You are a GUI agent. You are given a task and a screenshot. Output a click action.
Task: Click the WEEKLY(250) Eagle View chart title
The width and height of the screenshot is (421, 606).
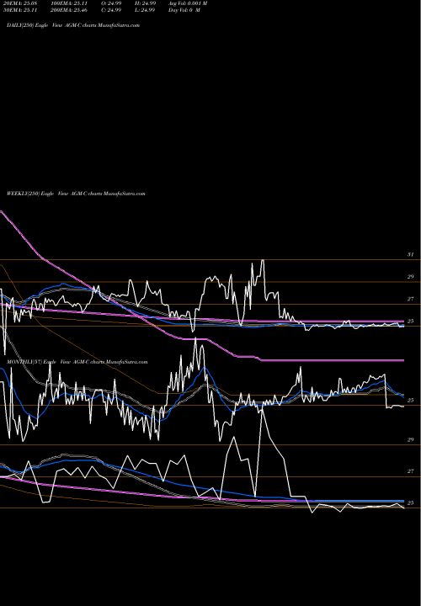coord(76,194)
